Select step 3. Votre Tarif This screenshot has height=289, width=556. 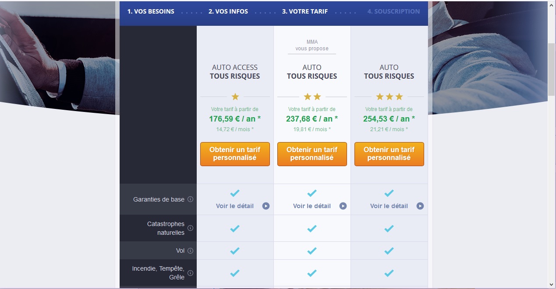305,11
